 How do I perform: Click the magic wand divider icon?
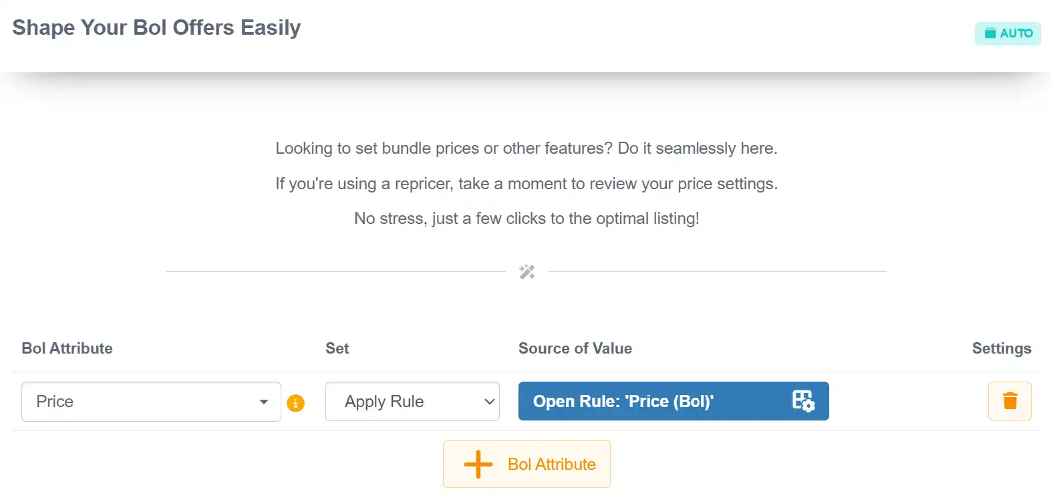coord(527,272)
